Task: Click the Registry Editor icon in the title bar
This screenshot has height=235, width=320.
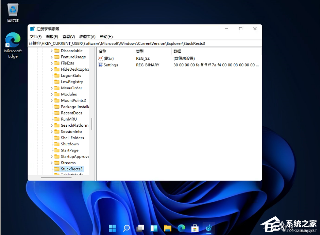Action: [x=32, y=29]
